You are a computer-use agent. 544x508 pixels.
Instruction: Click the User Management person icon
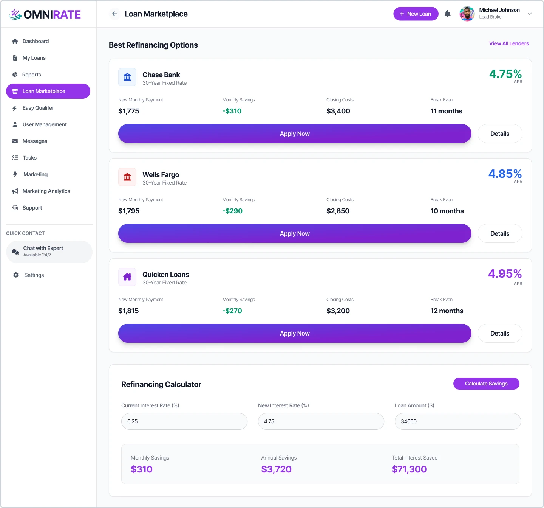coord(15,124)
